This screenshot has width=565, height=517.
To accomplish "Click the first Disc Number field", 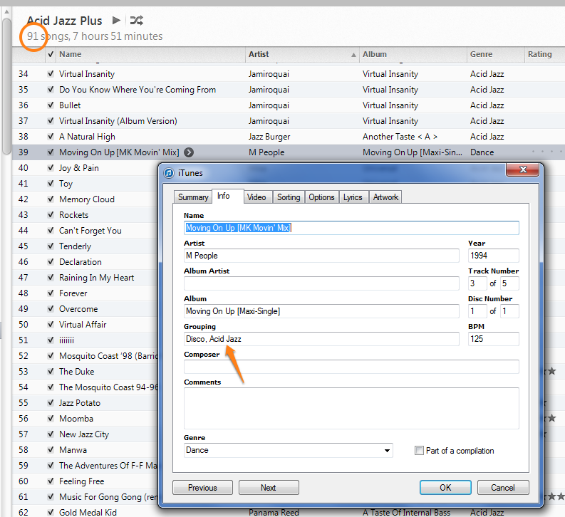I will tap(477, 311).
